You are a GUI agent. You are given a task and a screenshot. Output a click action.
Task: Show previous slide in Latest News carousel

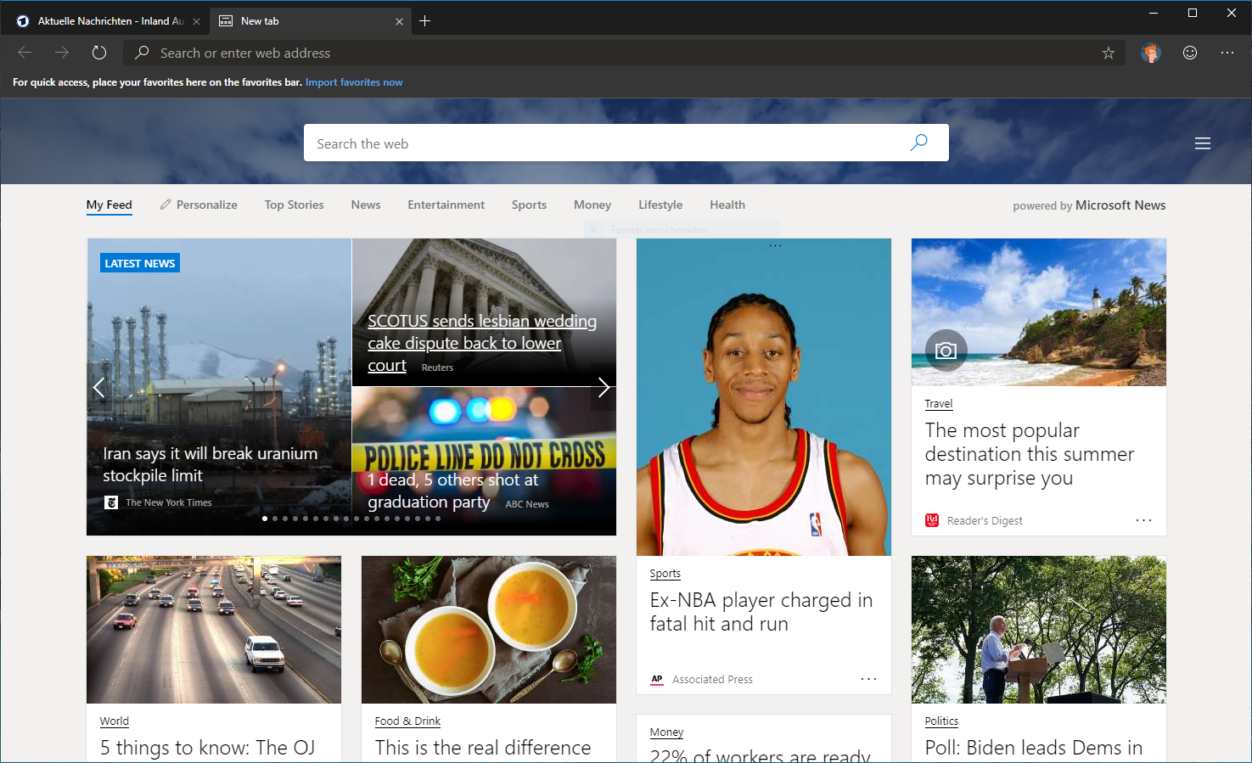[99, 387]
